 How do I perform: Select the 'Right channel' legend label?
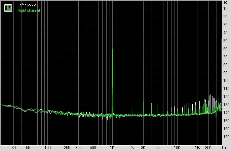(x=29, y=10)
